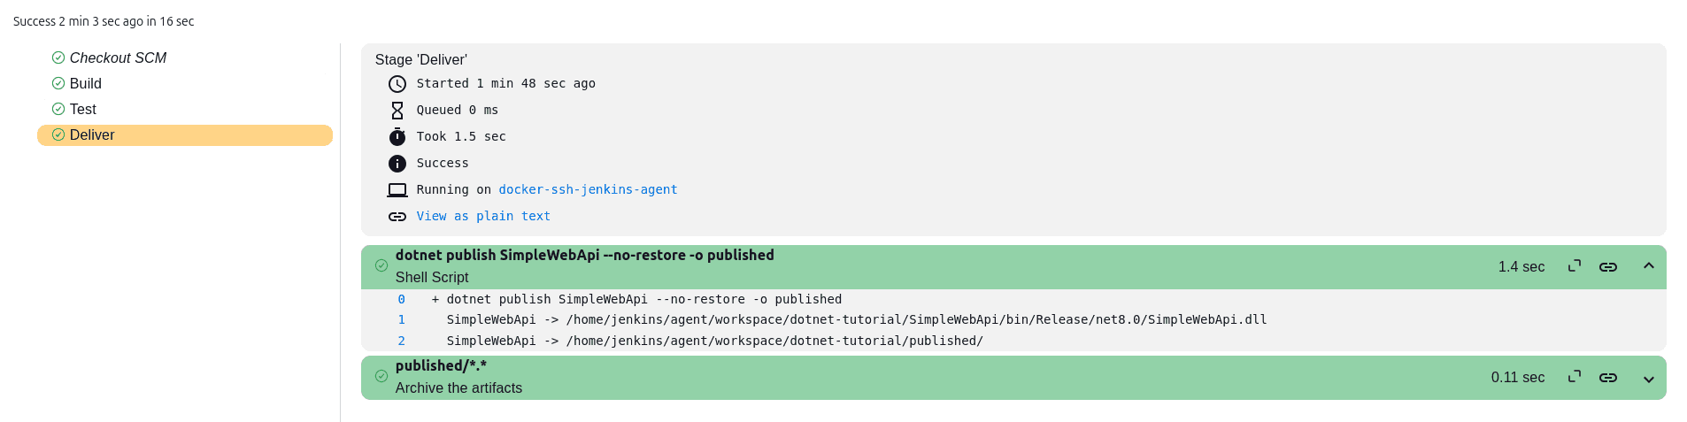Open the docker-ssh-jenkins-agent link
The image size is (1687, 422).
588,189
